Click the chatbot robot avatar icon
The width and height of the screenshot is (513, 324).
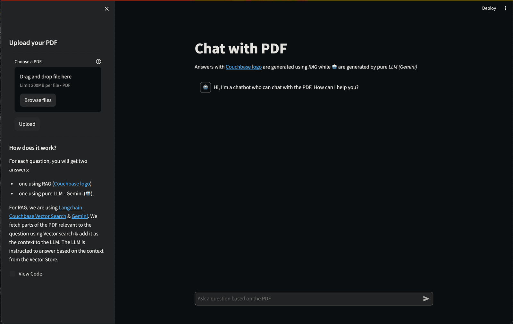[205, 87]
